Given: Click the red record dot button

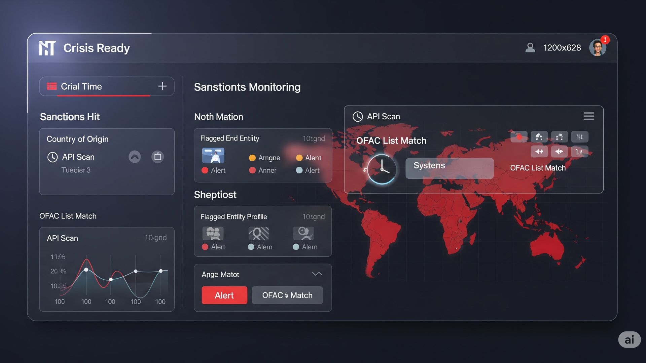Looking at the screenshot, I should (519, 137).
